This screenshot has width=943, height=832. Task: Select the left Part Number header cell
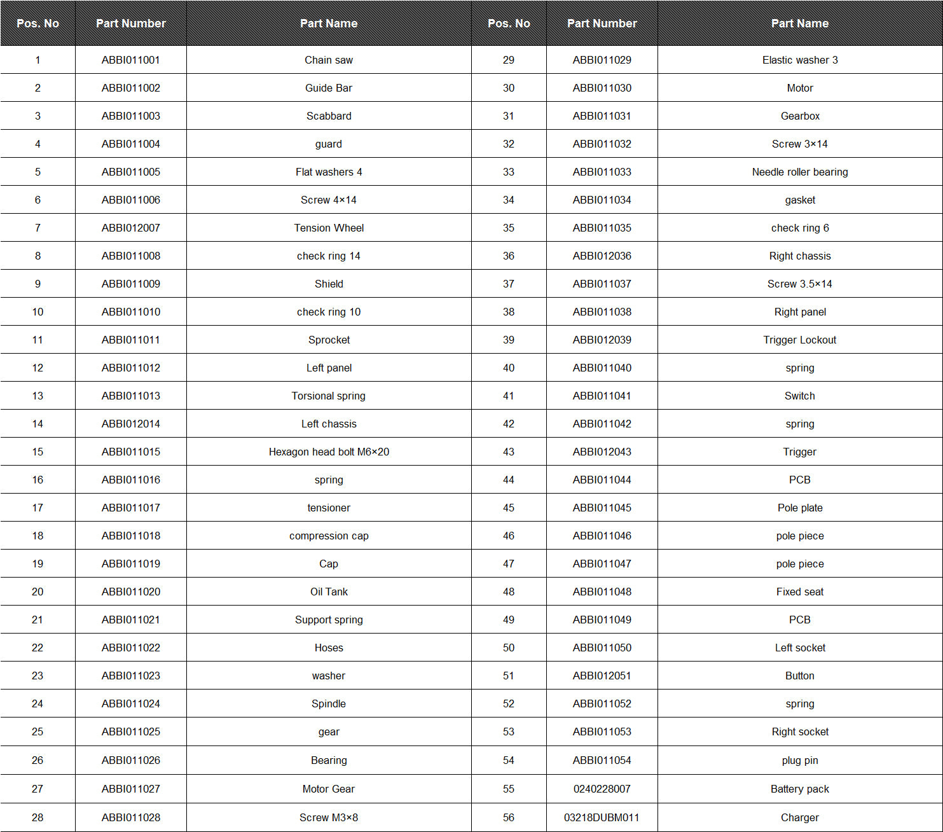click(x=131, y=24)
